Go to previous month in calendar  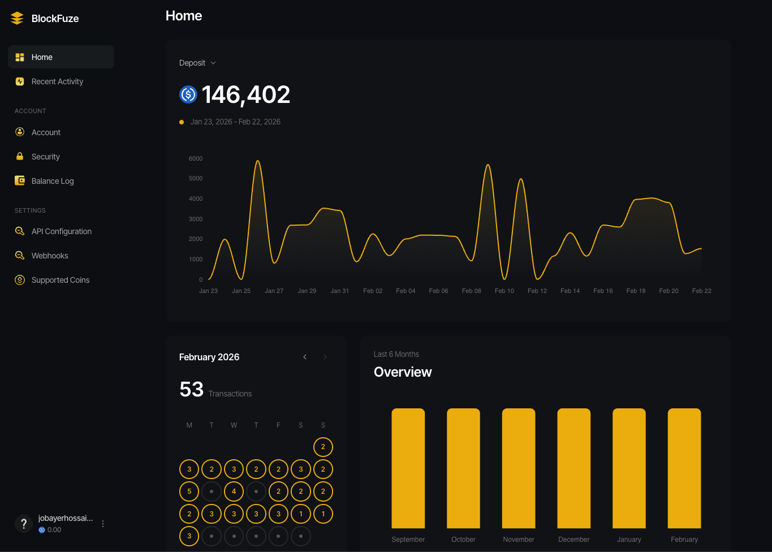point(305,357)
